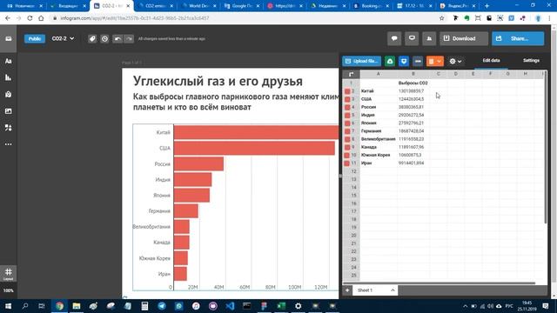Select the Германия cell in column A
Screen dimensions: 557x313
coord(378,131)
